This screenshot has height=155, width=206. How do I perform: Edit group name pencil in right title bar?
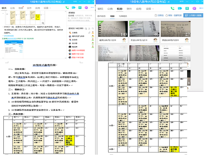[x=169, y=2]
